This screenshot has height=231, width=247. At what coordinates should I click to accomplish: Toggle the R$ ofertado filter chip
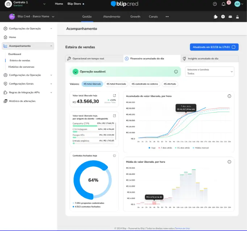170,84
